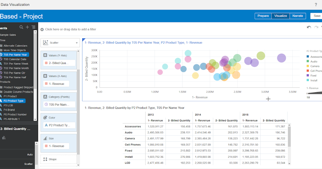Click the Shape icon in the Shape drop target
The width and height of the screenshot is (322, 169).
(45, 159)
